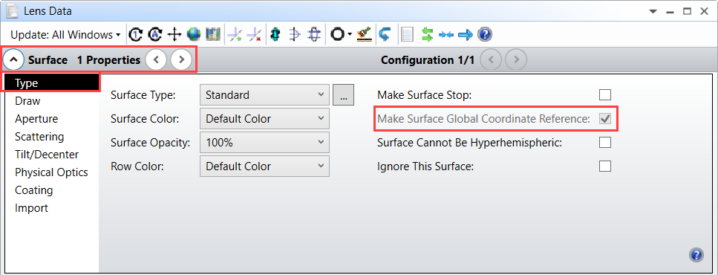Click the ellipsis button beside Surface Type
The image size is (718, 275).
click(x=344, y=95)
